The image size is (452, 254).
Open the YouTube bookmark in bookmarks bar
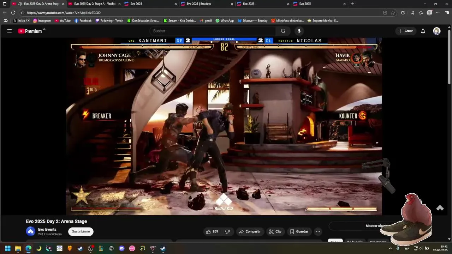pos(63,21)
